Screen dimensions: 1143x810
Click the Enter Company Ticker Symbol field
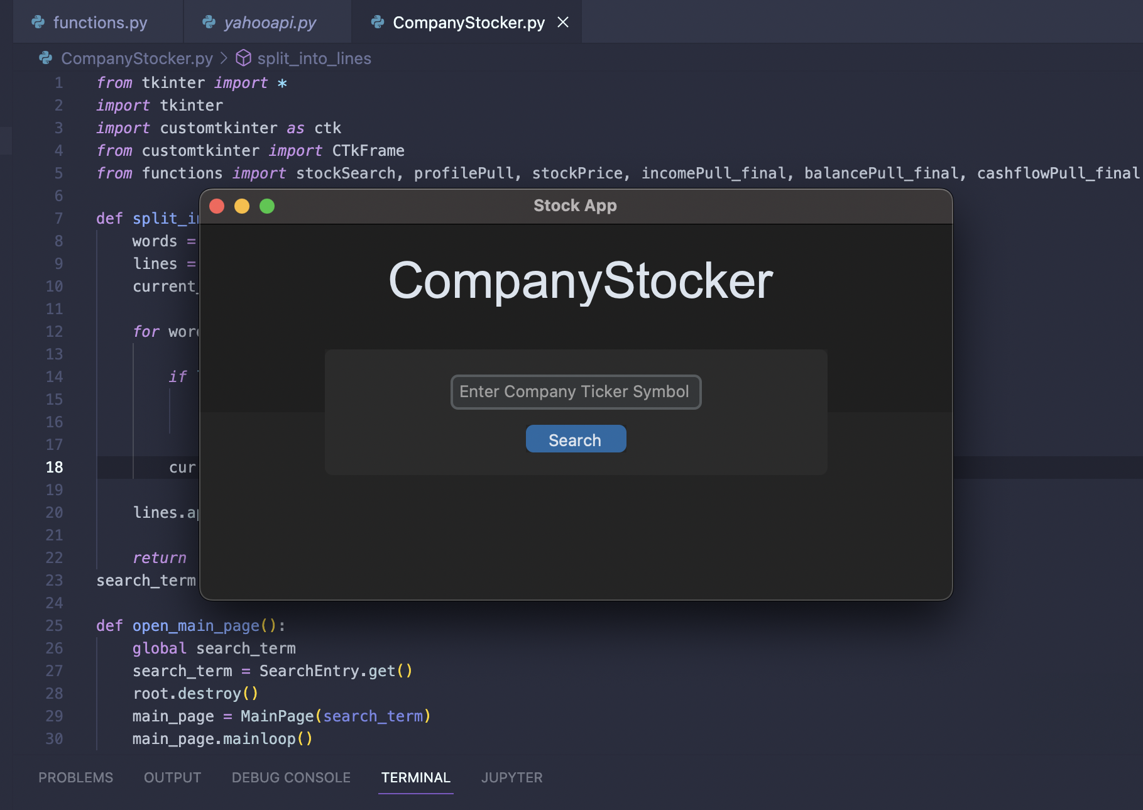(x=575, y=391)
